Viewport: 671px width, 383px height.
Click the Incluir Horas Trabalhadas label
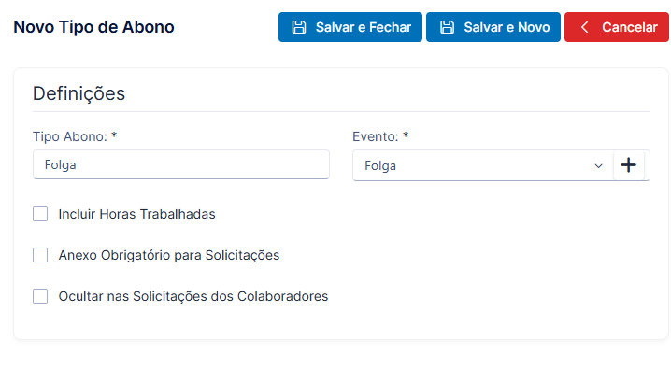137,214
